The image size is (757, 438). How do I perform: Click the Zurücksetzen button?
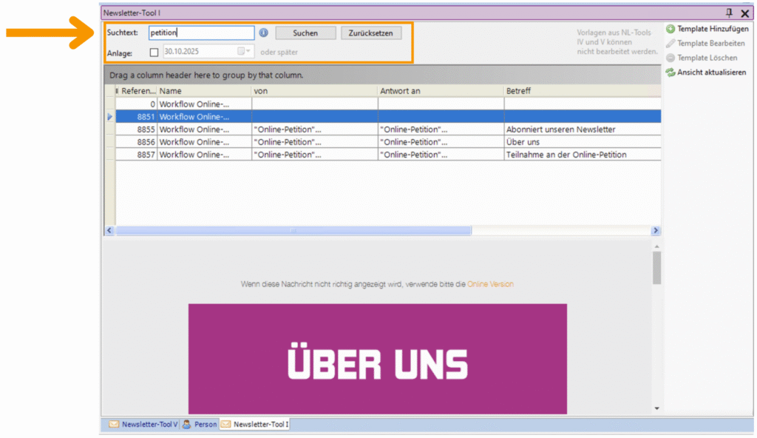371,32
